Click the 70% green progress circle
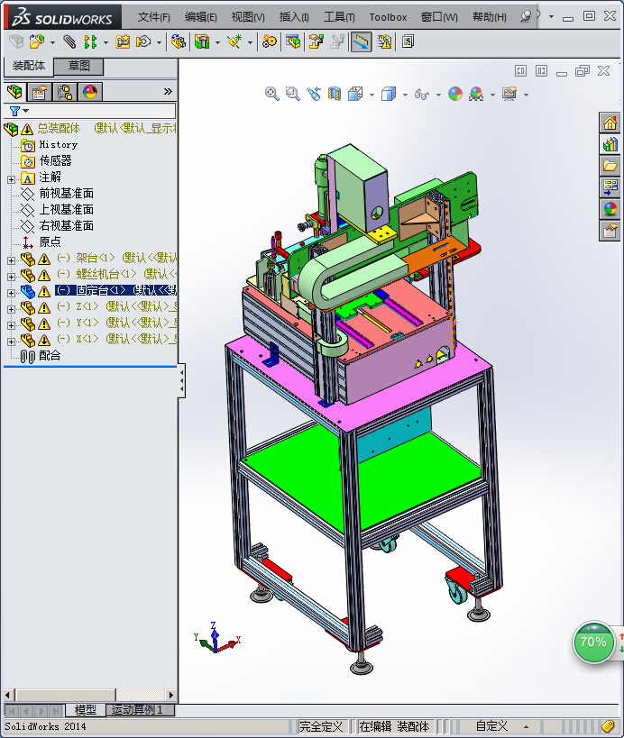 (593, 642)
